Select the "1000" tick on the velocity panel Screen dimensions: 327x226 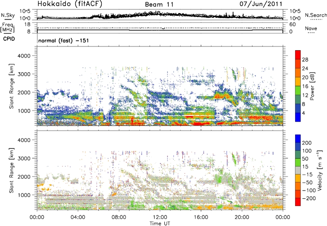point(24,195)
